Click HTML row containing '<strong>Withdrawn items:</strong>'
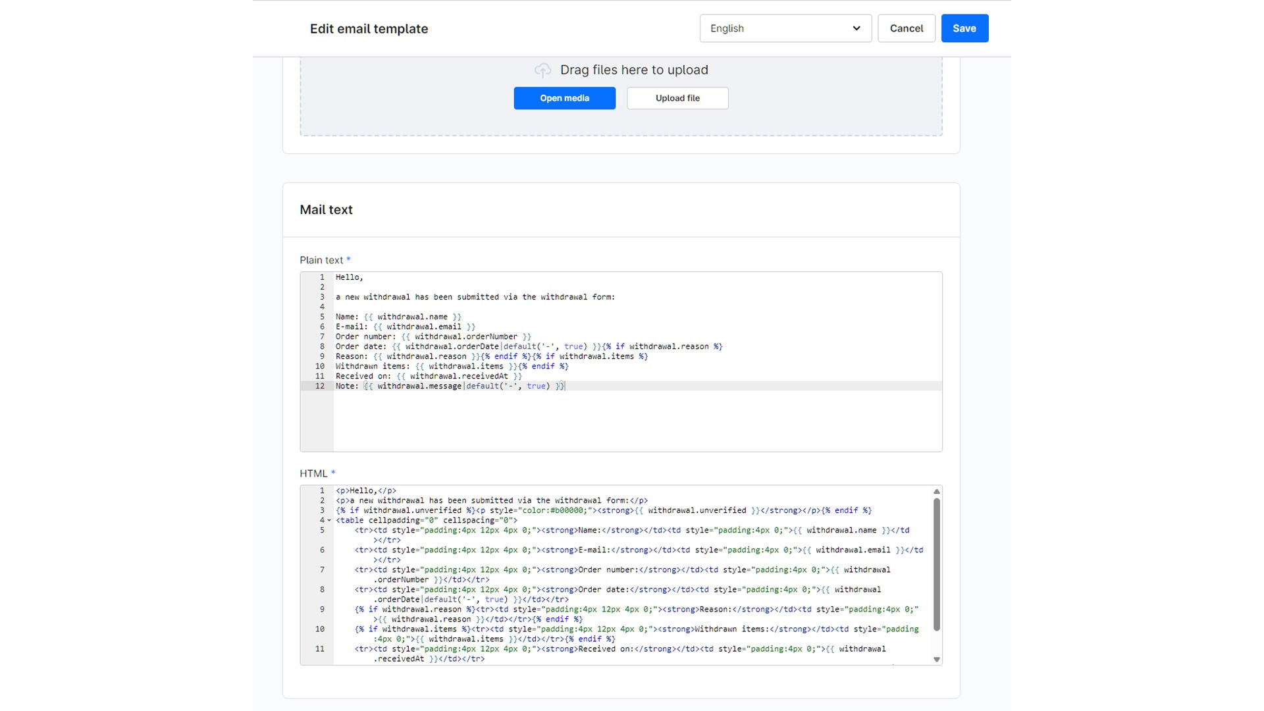Image resolution: width=1264 pixels, height=711 pixels. [636, 633]
